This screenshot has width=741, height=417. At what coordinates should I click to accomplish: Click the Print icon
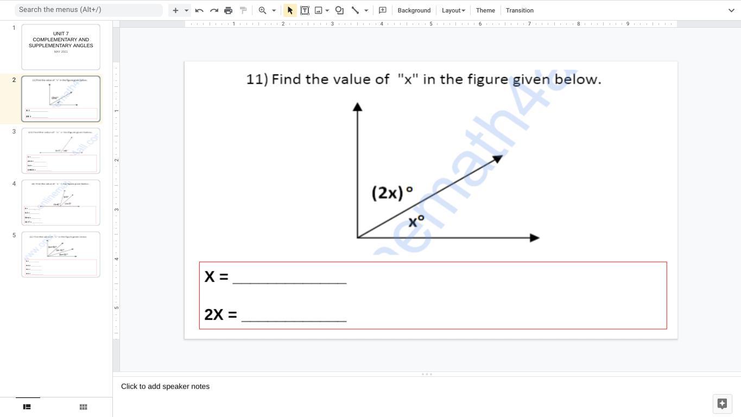[x=229, y=10]
